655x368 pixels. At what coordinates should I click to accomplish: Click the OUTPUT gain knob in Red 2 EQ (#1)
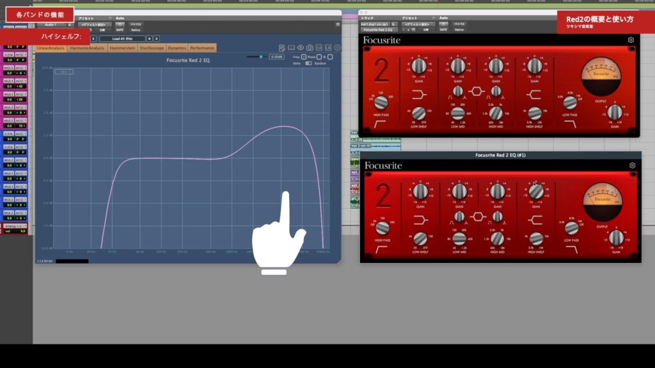coord(616,238)
